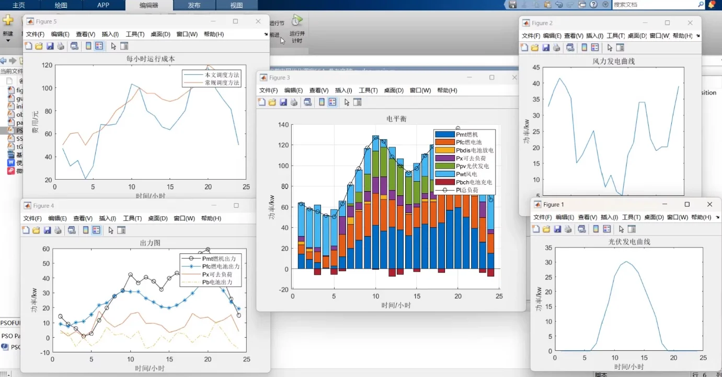
Task: Open Help from the MATLAB question mark icon
Action: (593, 4)
